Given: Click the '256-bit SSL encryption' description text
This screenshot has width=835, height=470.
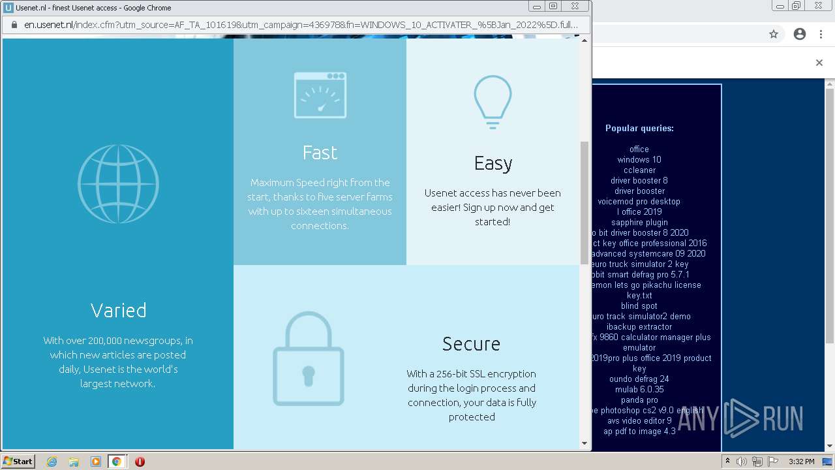Looking at the screenshot, I should click(x=472, y=395).
